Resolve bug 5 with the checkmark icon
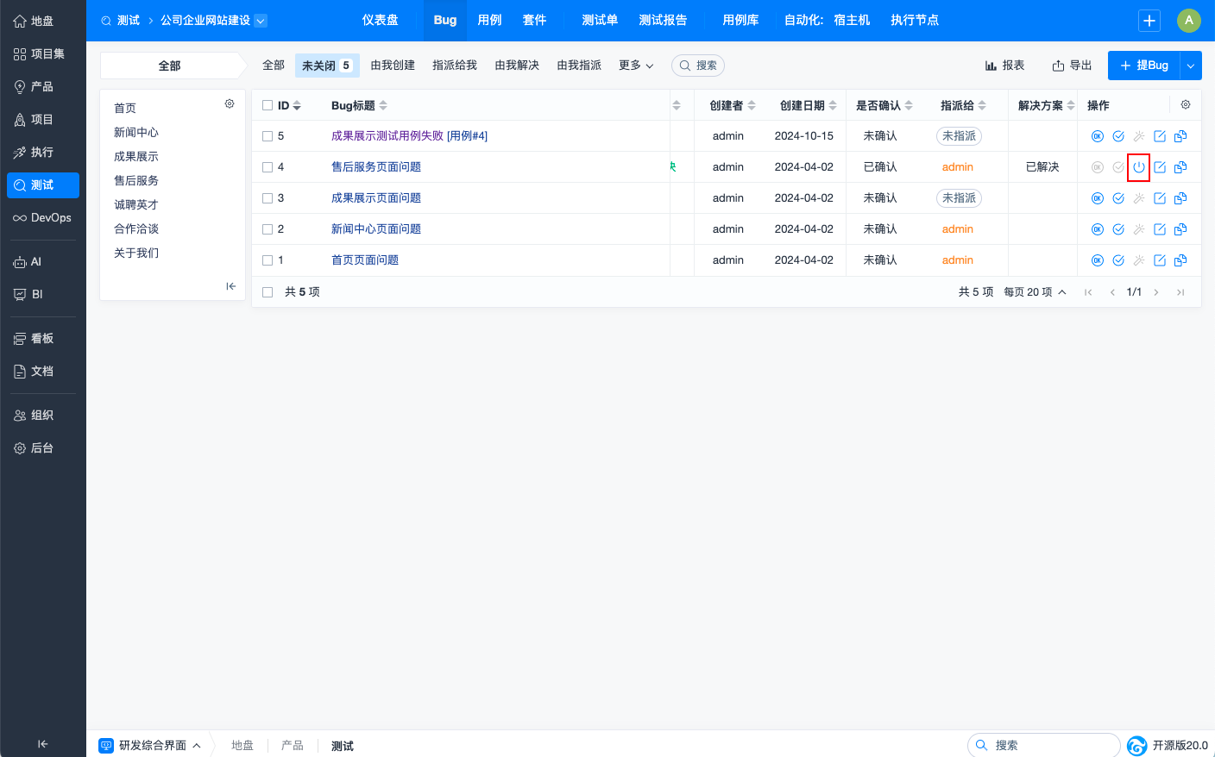The height and width of the screenshot is (757, 1215). 1118,136
